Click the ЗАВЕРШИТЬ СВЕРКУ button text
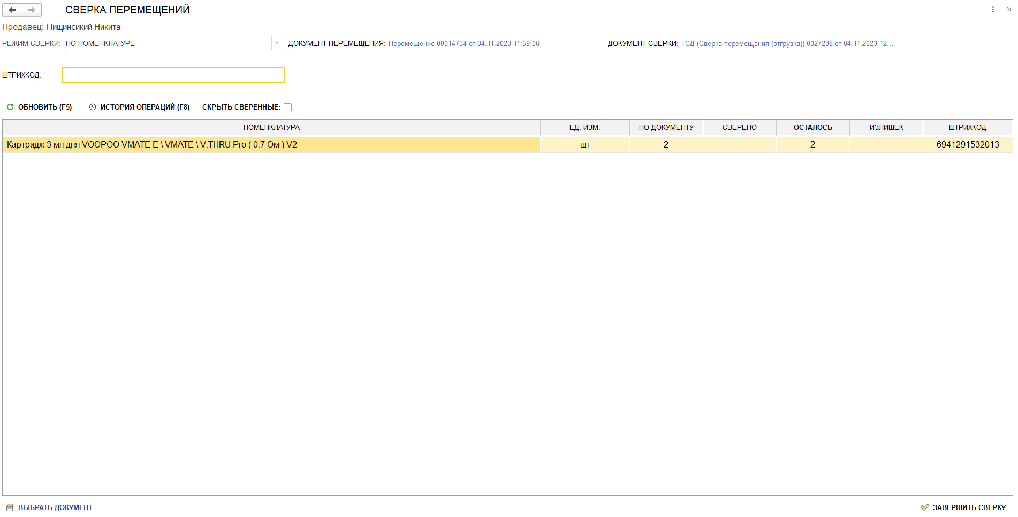The width and height of the screenshot is (1018, 517). click(x=969, y=507)
